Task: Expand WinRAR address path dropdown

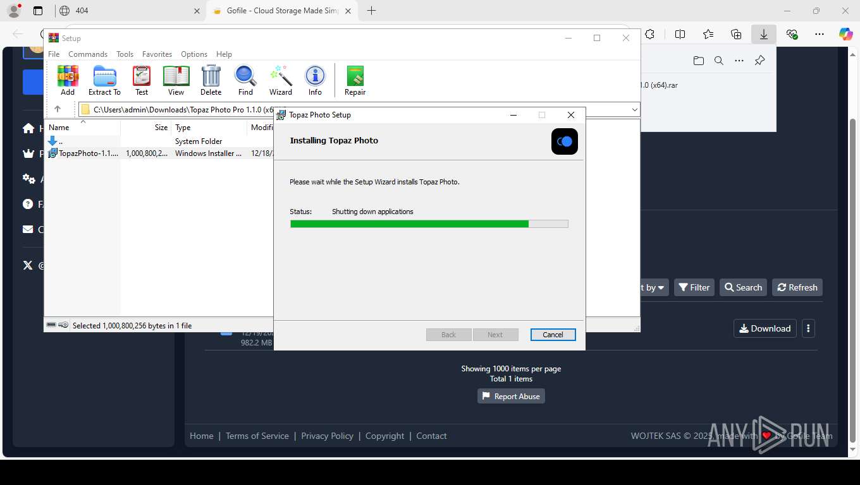Action: [x=634, y=109]
